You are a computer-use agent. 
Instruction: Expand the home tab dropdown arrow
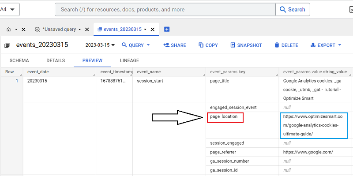(x=16, y=30)
